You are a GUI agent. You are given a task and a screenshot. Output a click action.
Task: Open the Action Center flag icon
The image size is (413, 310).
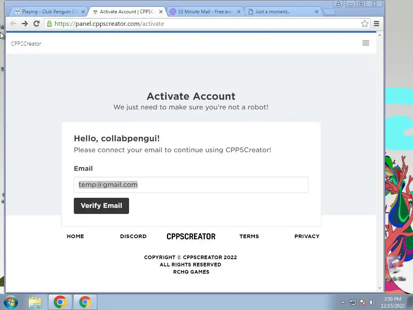363,302
